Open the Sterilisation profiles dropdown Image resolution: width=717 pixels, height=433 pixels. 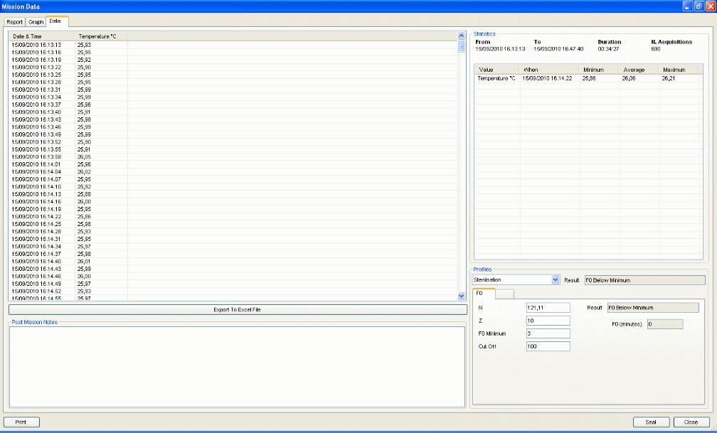coord(514,279)
